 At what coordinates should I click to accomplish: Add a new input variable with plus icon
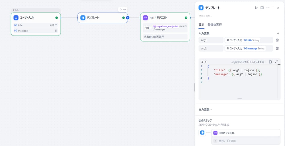278,34
